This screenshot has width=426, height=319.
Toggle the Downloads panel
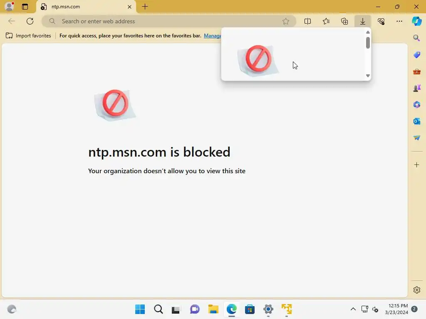(x=363, y=21)
